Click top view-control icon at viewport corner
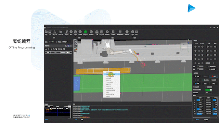The height and width of the screenshot is (123, 219). [x=76, y=42]
